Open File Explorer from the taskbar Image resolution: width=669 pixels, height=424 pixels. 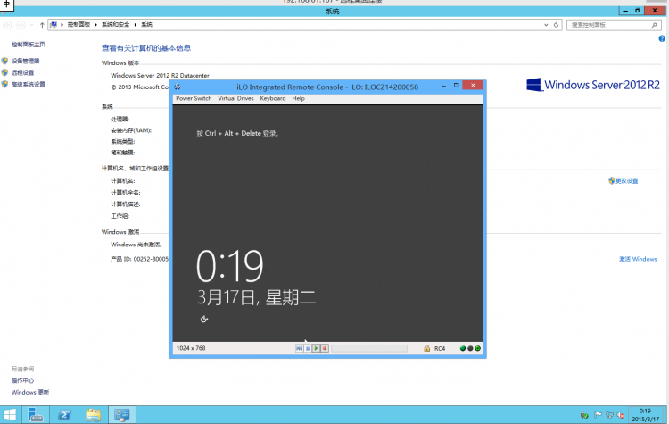point(93,414)
